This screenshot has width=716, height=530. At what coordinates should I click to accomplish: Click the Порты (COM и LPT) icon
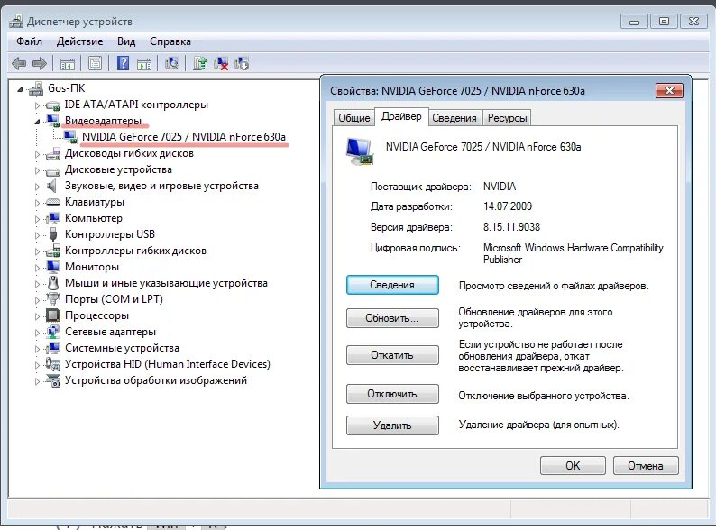tap(53, 299)
